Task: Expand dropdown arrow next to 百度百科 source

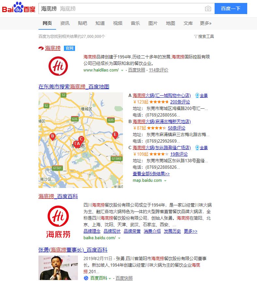Action: [x=110, y=278]
